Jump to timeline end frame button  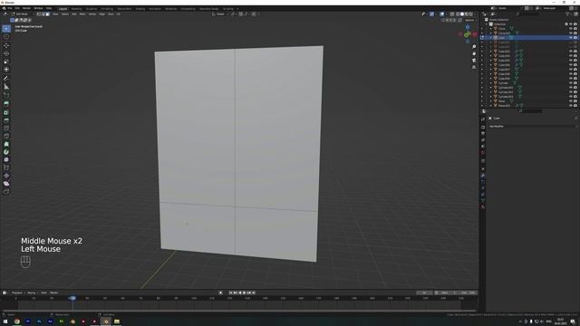point(254,292)
